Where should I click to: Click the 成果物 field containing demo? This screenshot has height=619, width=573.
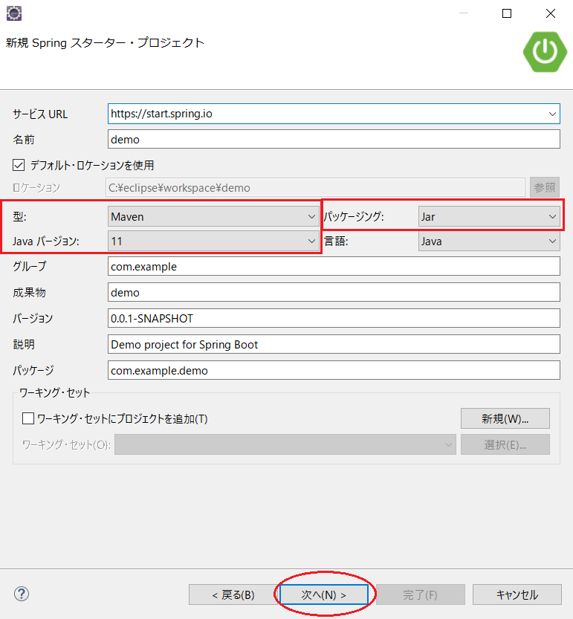334,293
